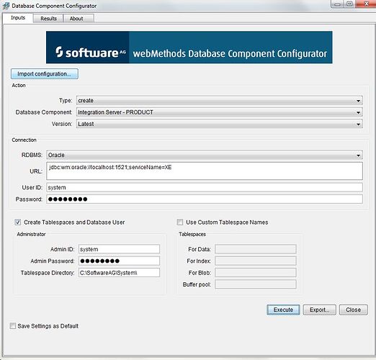Viewport: 376px width, 360px height.
Task: Click into the JDBC URL text field
Action: click(x=205, y=171)
